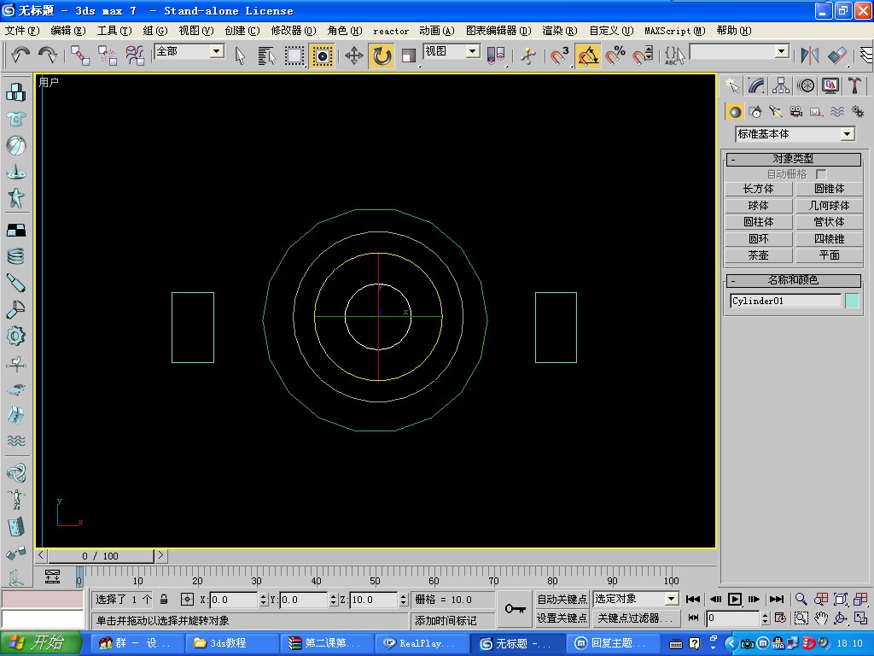Open the 渲染(R) menu
This screenshot has height=656, width=874.
coord(560,31)
